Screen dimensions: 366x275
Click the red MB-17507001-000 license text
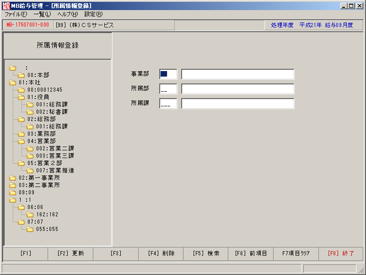click(x=28, y=25)
